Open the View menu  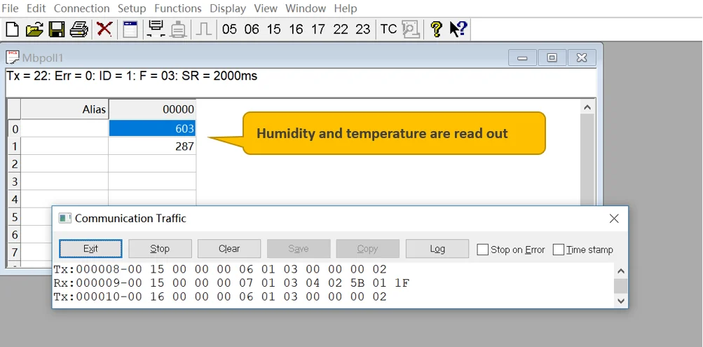266,8
